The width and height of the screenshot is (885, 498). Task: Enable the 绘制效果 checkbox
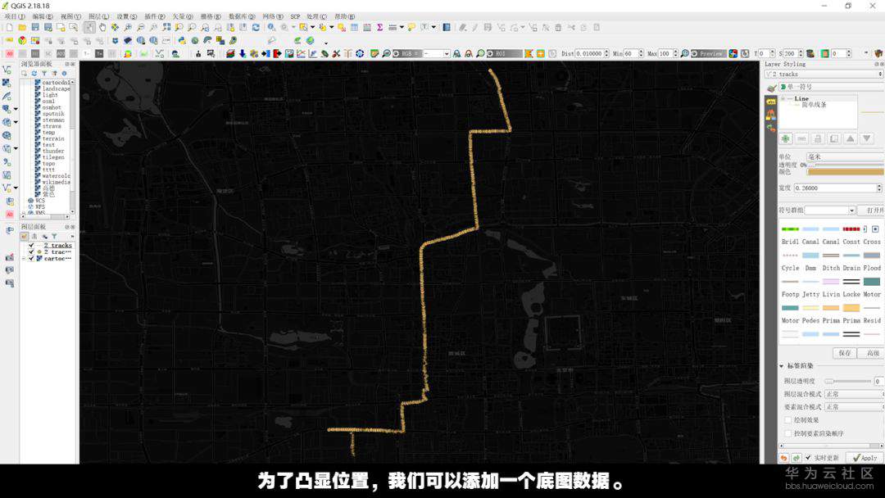(788, 420)
